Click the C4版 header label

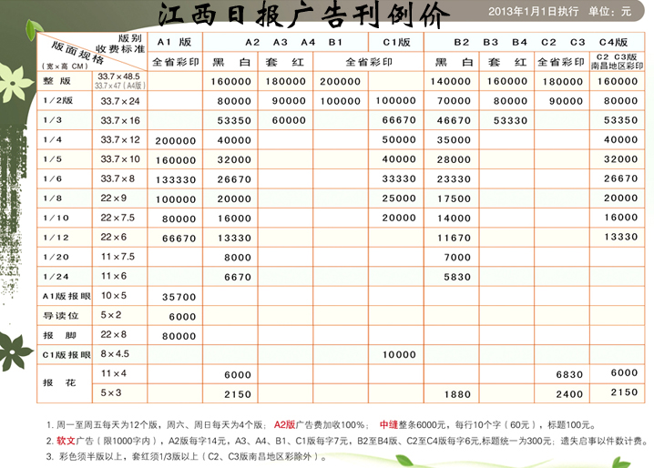pyautogui.click(x=613, y=42)
